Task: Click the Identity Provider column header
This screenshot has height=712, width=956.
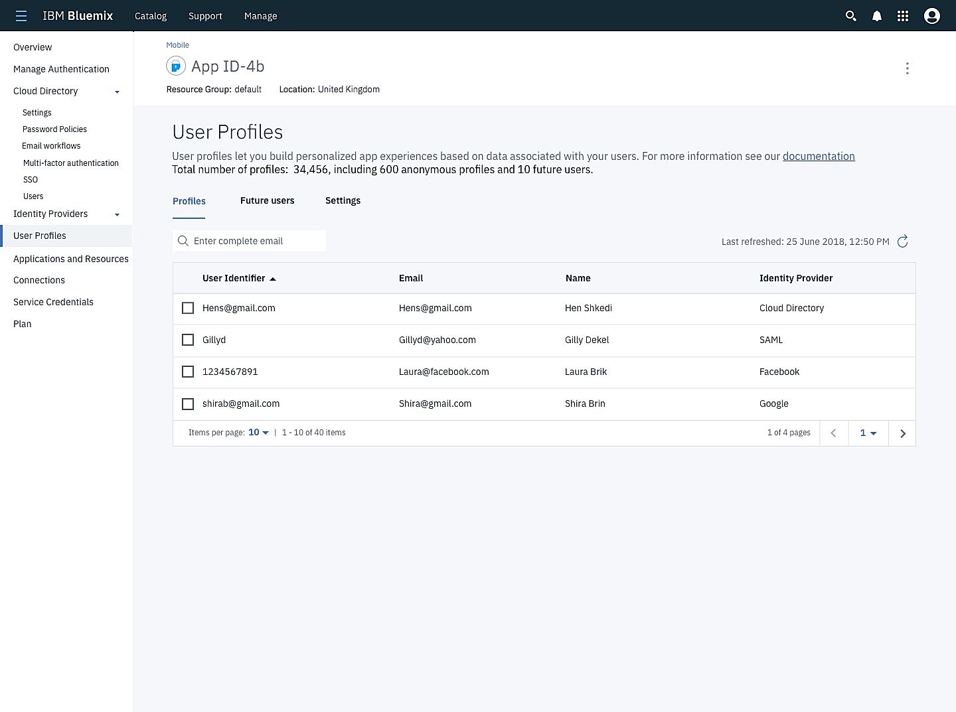Action: (x=796, y=278)
